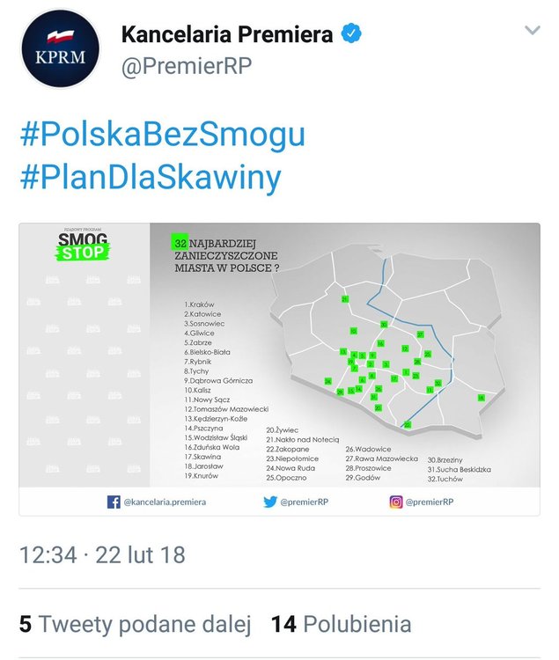Open the @PremierRP handle
This screenshot has height=660, width=559.
(187, 66)
